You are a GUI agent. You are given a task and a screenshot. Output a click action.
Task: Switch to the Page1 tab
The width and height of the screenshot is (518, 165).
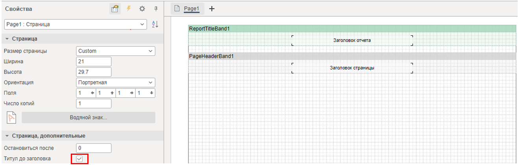coord(192,9)
